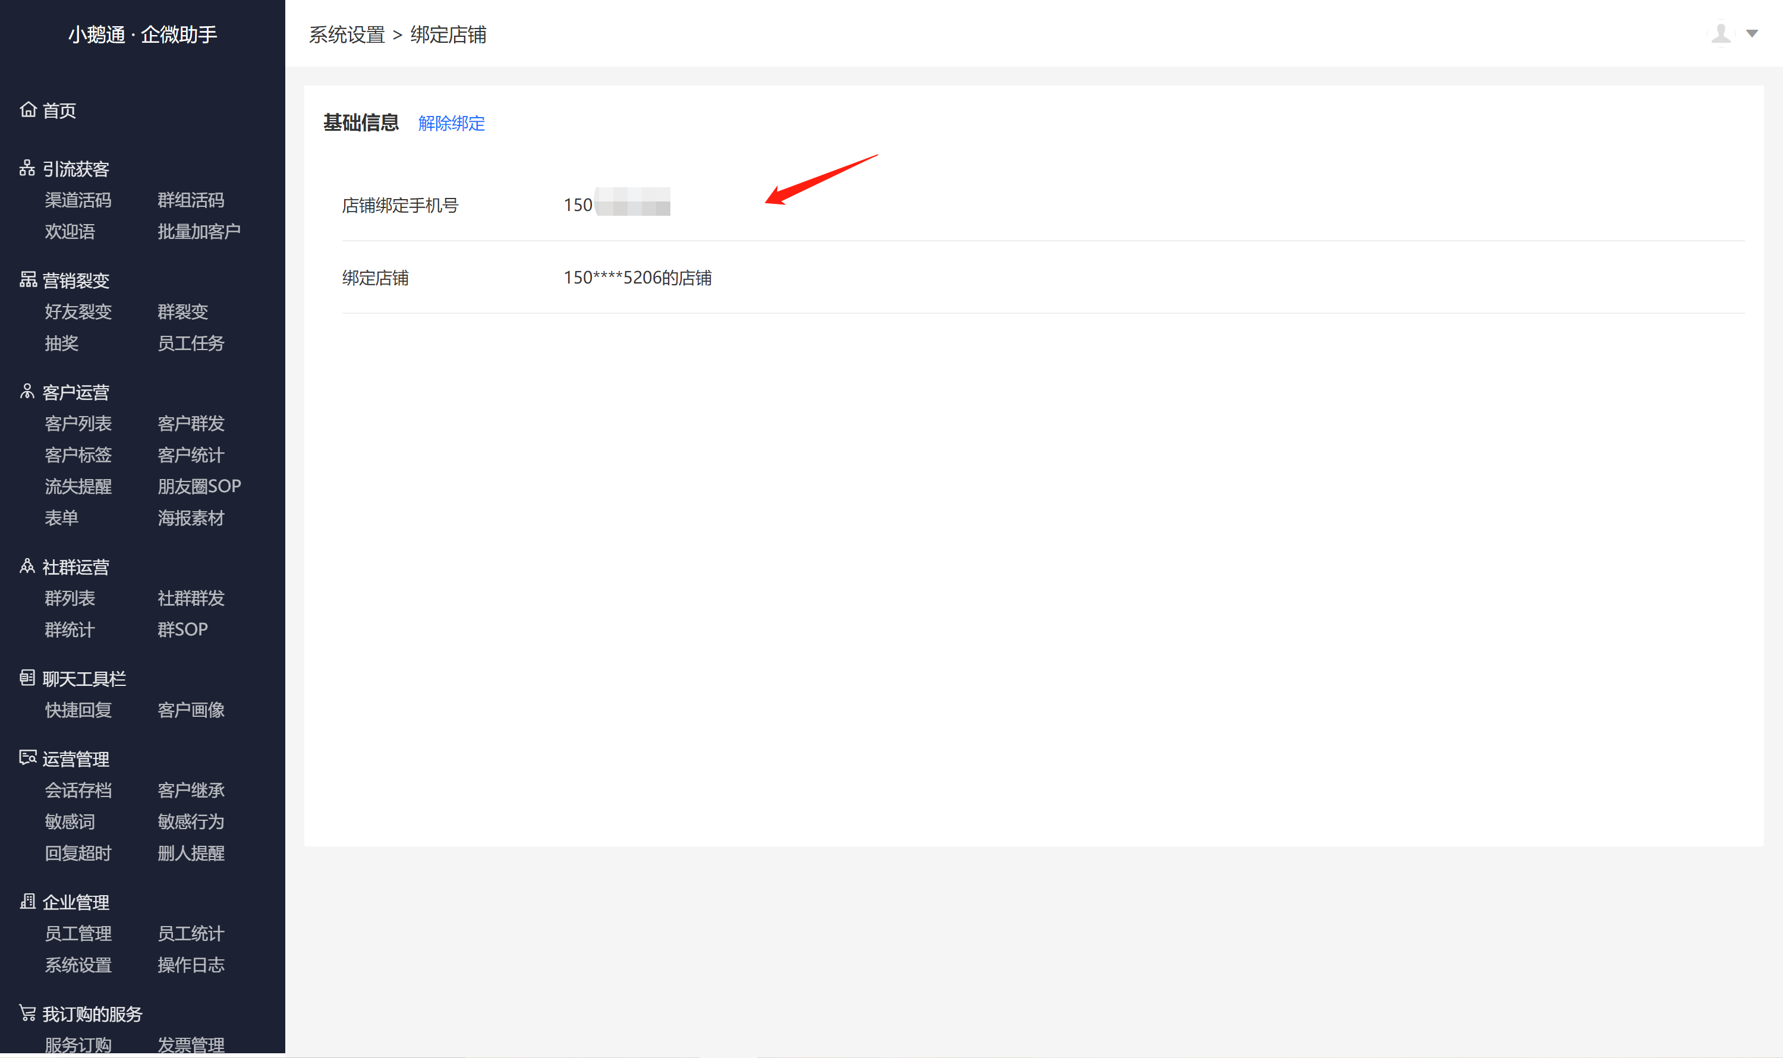Open 敏感词 menu item

point(70,822)
